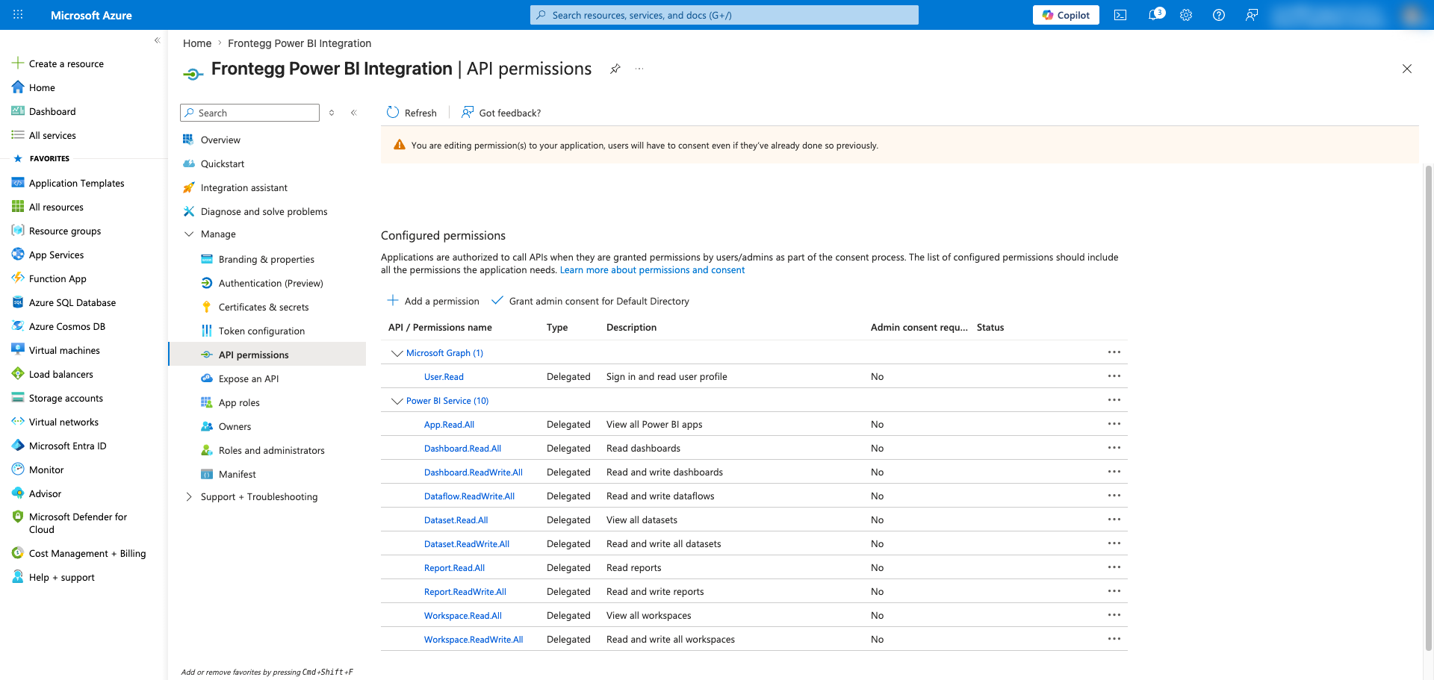This screenshot has height=680, width=1434.
Task: Collapse the Microsoft Graph (1) group
Action: (397, 353)
